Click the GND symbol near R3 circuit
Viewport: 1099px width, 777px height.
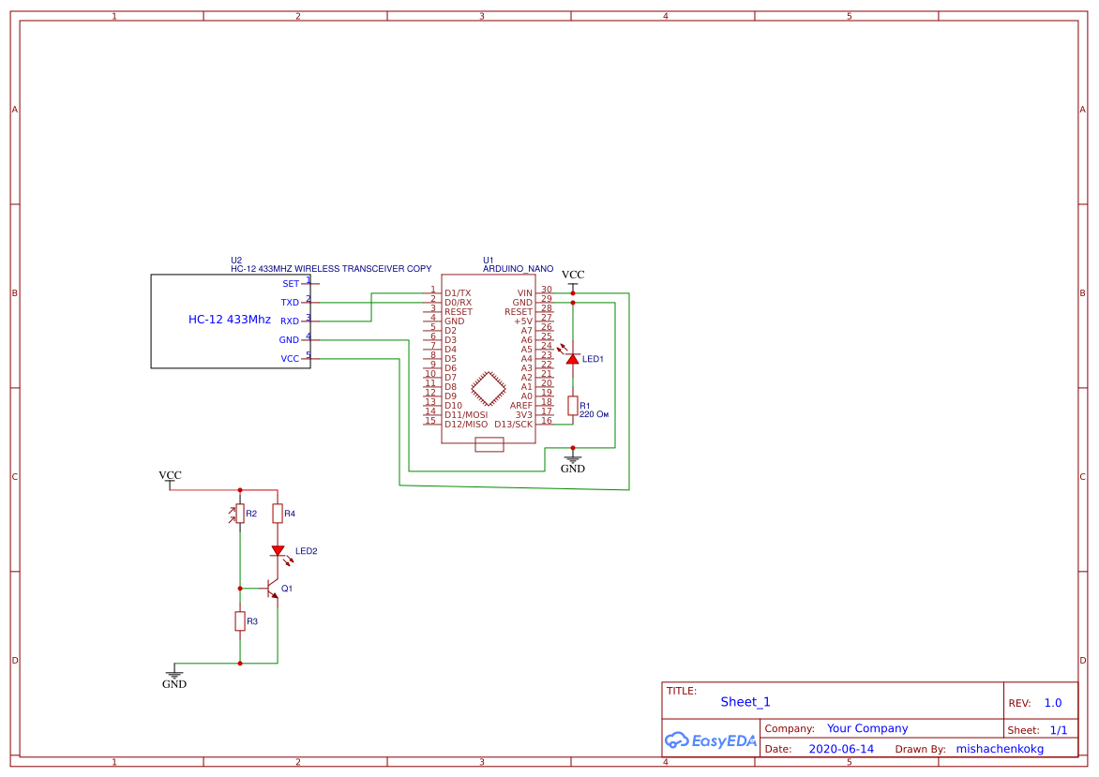click(x=173, y=678)
